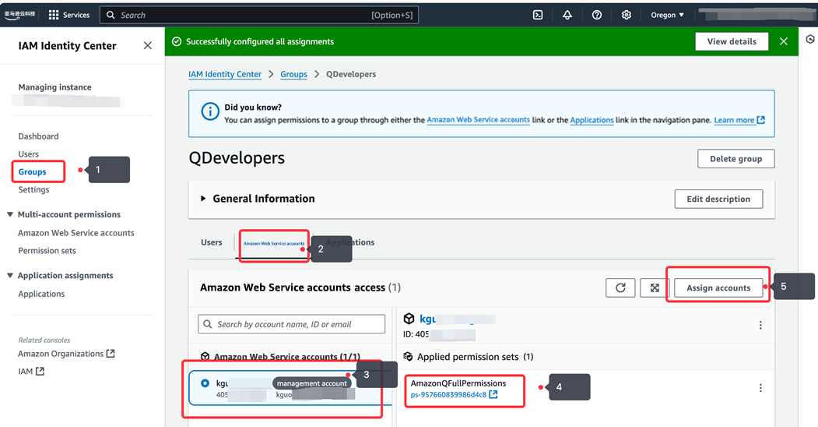Click the Learn more link

coord(739,119)
